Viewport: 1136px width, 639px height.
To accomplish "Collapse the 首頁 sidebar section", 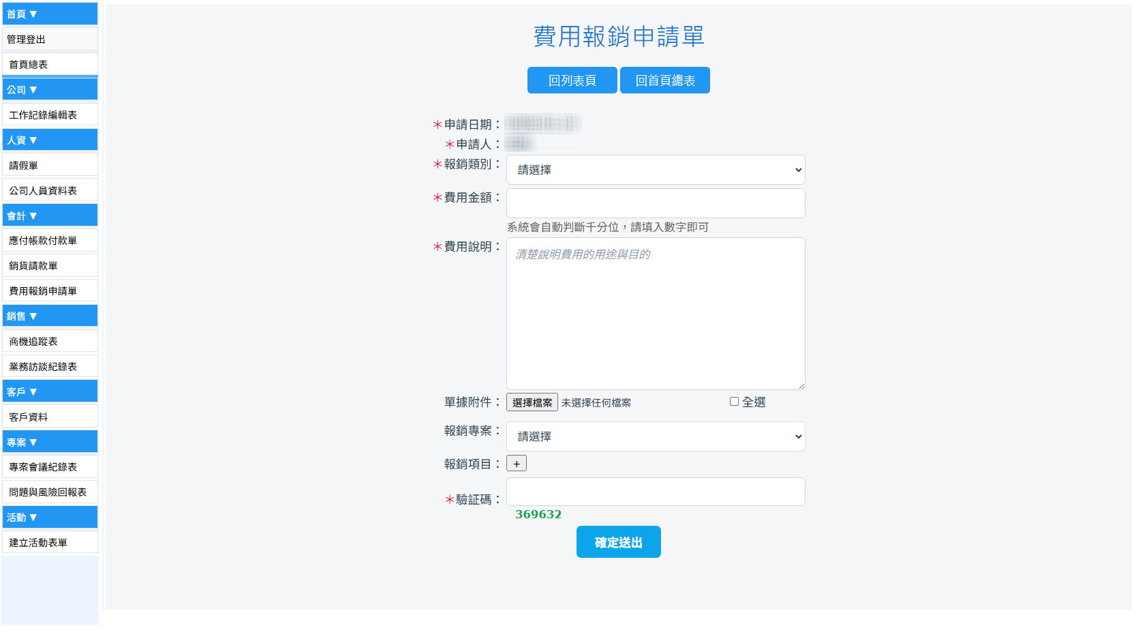I will [50, 14].
